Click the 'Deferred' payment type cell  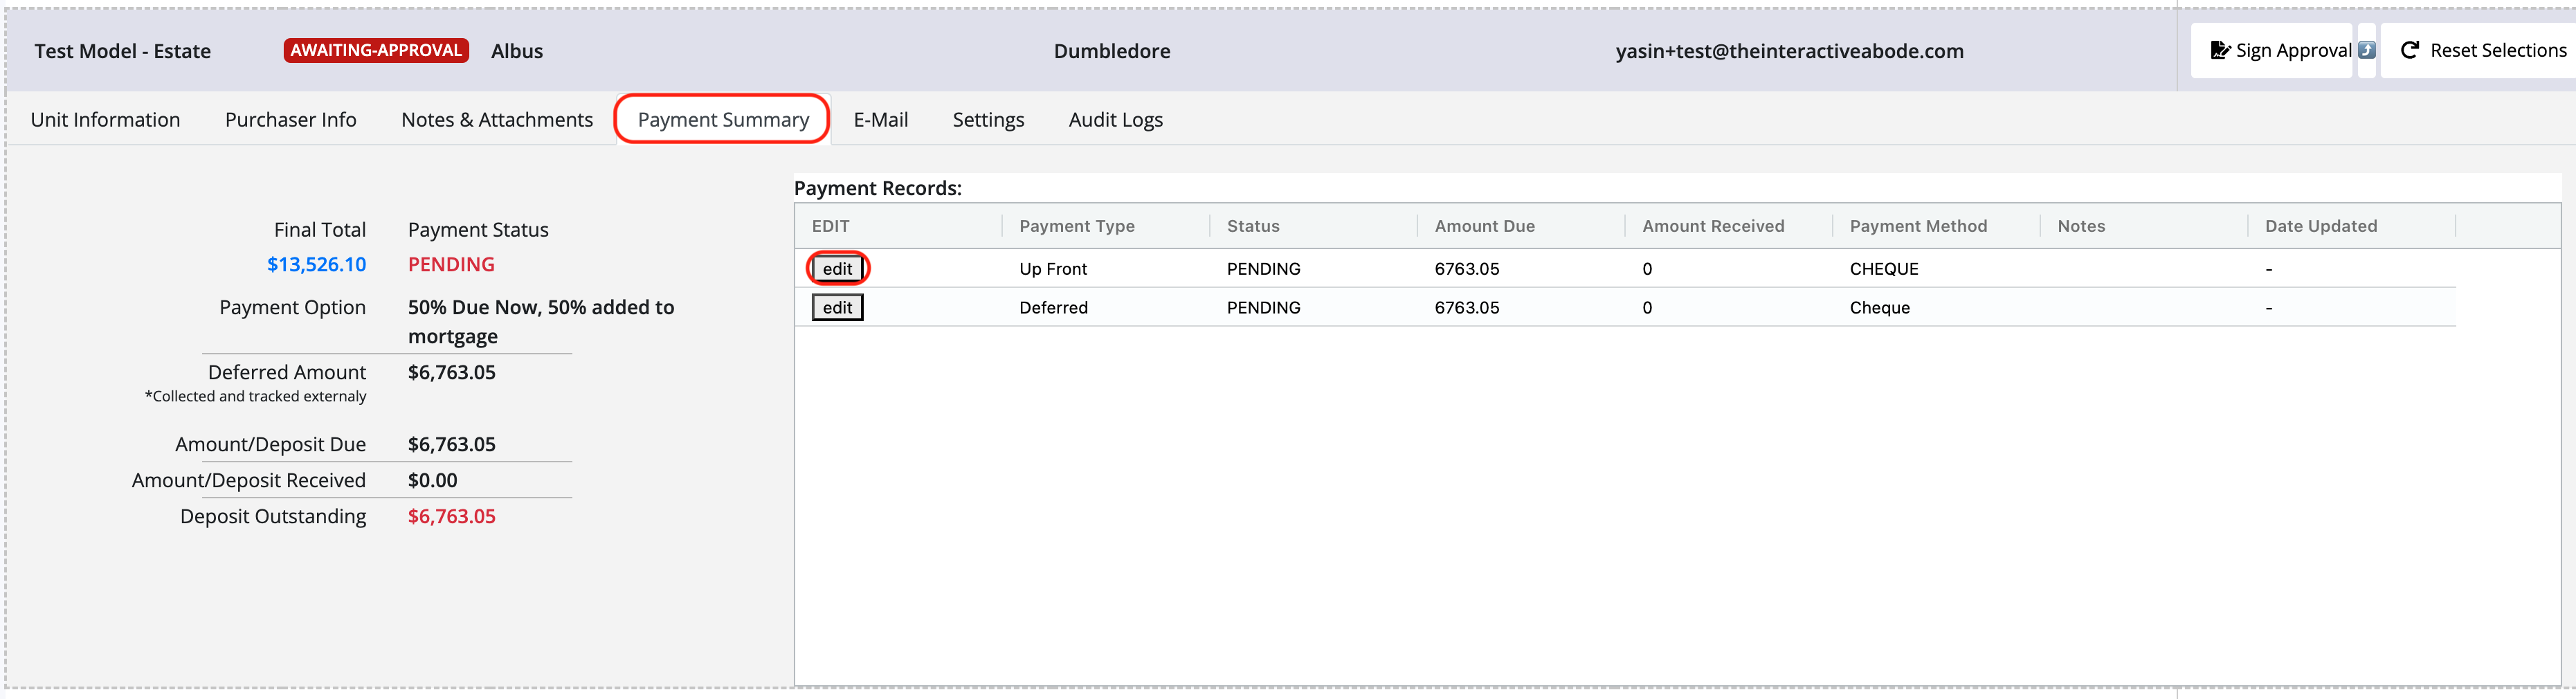tap(1053, 308)
